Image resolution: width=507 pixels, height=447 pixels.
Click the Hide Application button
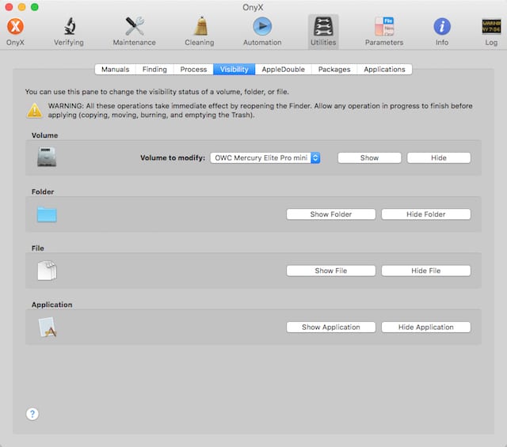tap(425, 327)
